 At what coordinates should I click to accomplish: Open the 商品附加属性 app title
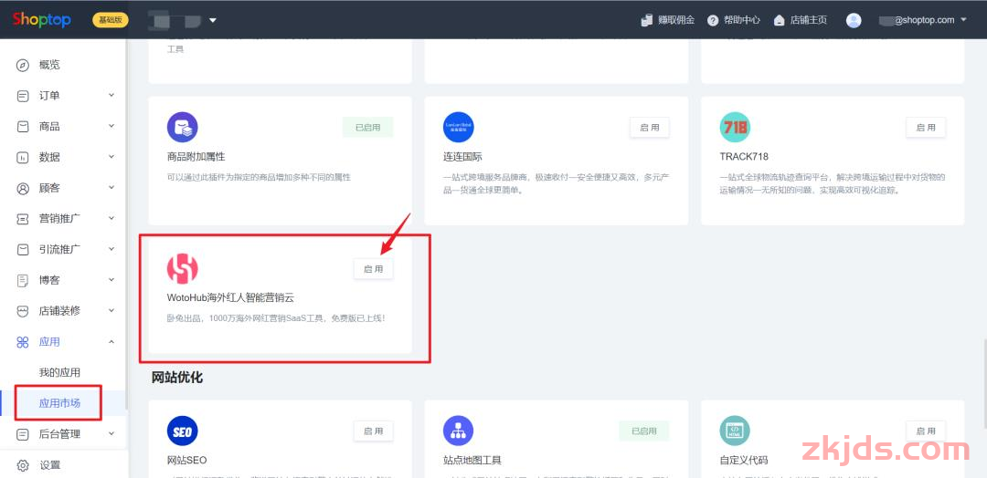196,156
